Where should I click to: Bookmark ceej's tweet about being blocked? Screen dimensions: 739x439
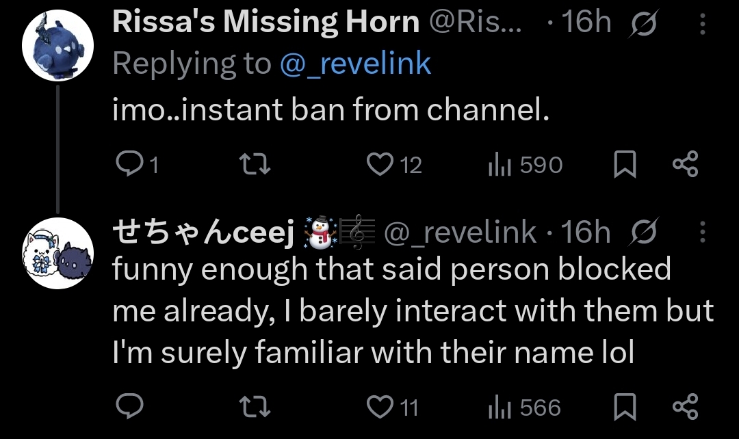pyautogui.click(x=623, y=408)
